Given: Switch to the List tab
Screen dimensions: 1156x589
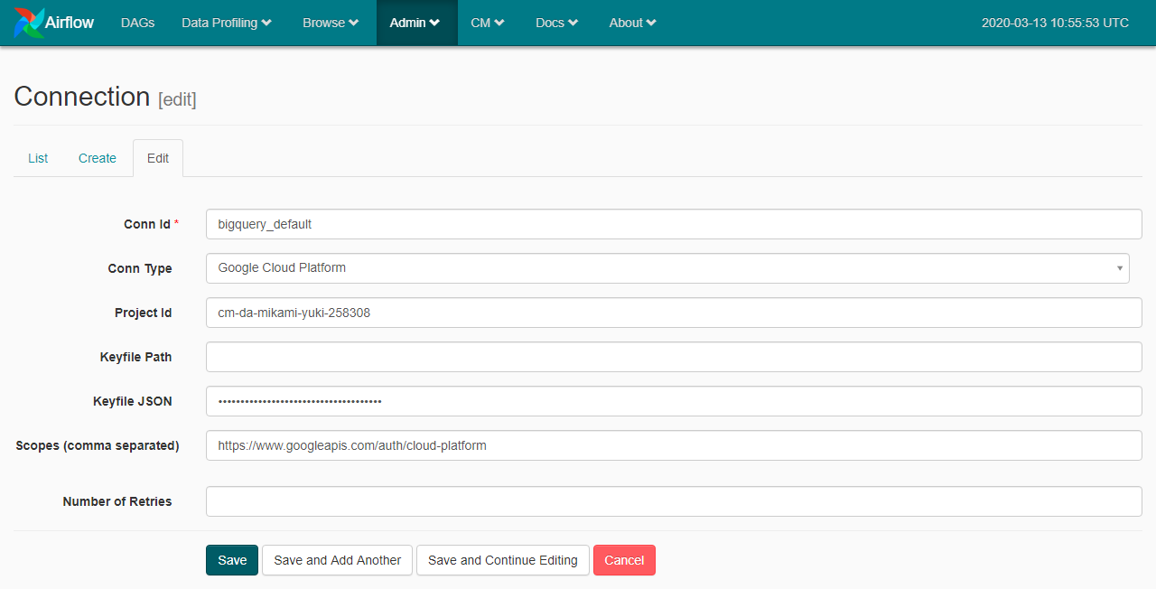Looking at the screenshot, I should click(37, 158).
